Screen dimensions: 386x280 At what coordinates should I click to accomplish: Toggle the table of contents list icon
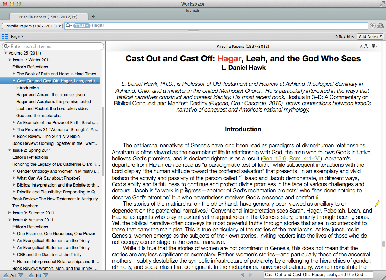click(x=5, y=36)
